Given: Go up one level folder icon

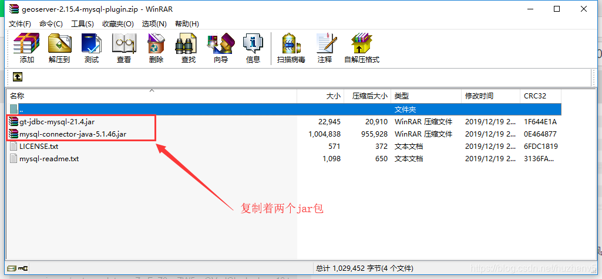Looking at the screenshot, I should click(18, 77).
